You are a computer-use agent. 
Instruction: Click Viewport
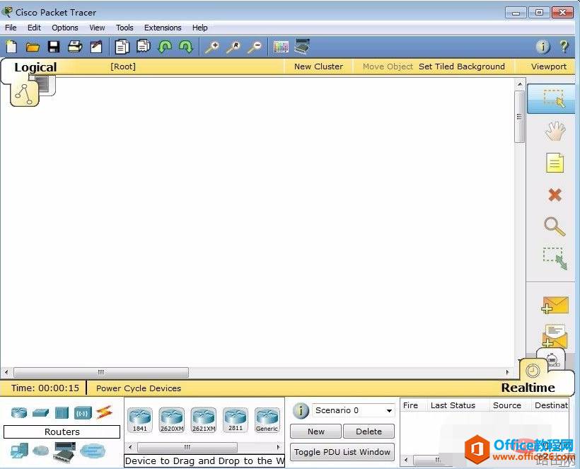pos(549,66)
